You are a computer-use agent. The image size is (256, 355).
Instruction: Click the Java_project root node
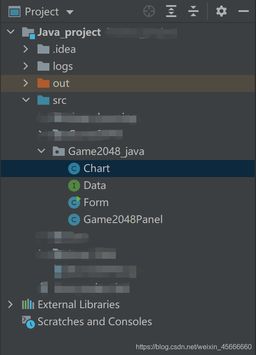pos(69,32)
